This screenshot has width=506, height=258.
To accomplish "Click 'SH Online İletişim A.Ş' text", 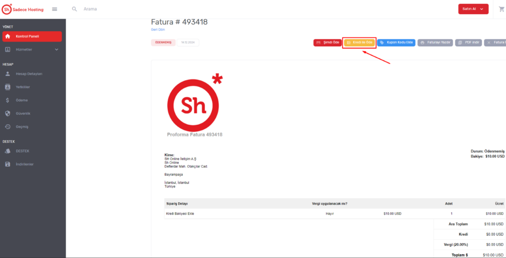I will (180, 159).
